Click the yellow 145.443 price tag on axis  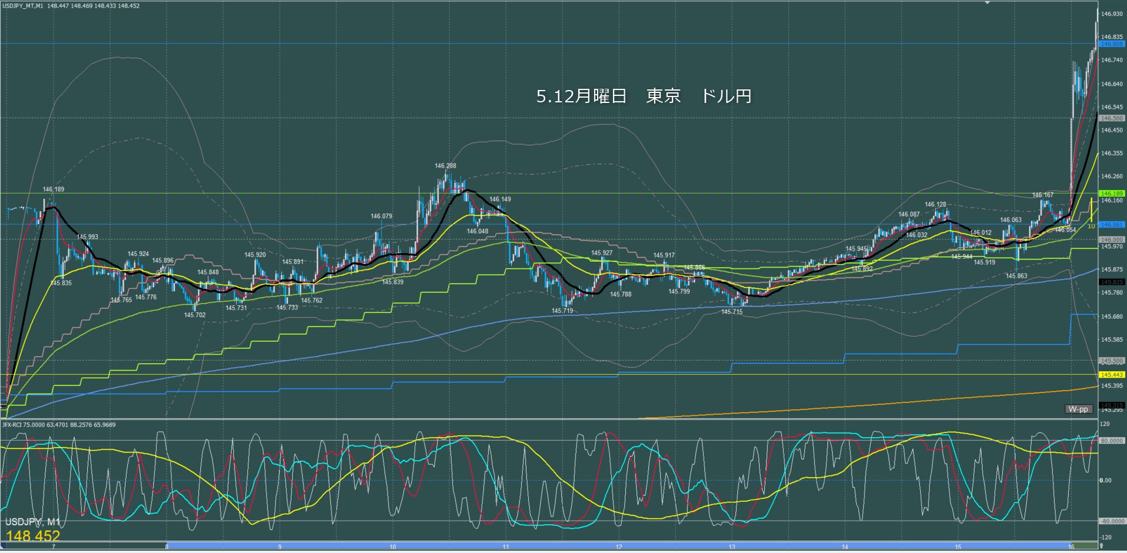[x=1112, y=375]
